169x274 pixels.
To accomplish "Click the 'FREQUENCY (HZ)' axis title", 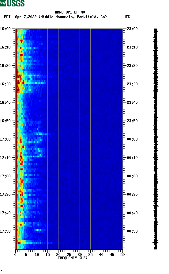I will tap(73, 258).
